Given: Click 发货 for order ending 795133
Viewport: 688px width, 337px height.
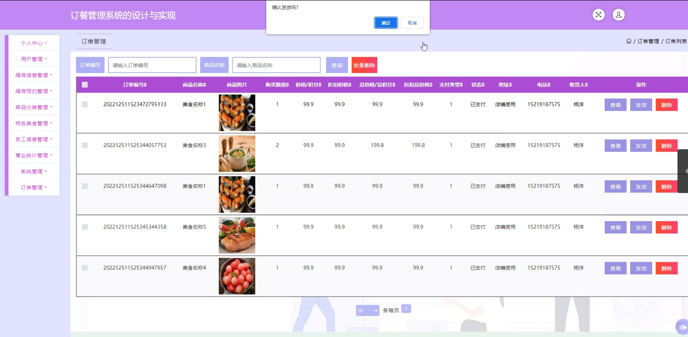Looking at the screenshot, I should 641,105.
